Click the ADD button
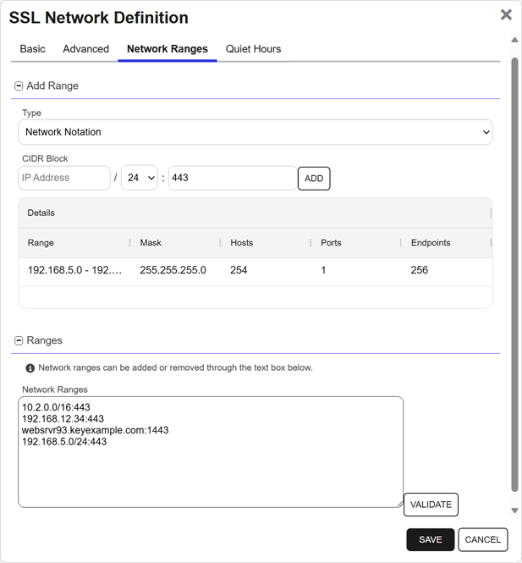The width and height of the screenshot is (522, 563). (314, 179)
